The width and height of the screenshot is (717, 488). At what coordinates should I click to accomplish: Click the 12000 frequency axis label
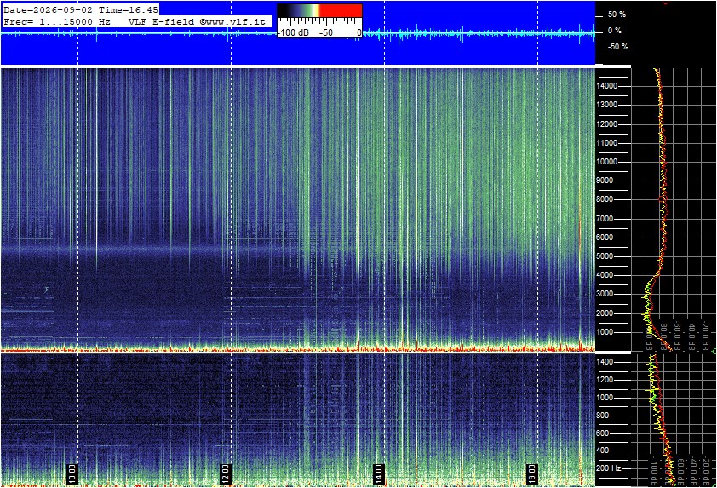[606, 124]
